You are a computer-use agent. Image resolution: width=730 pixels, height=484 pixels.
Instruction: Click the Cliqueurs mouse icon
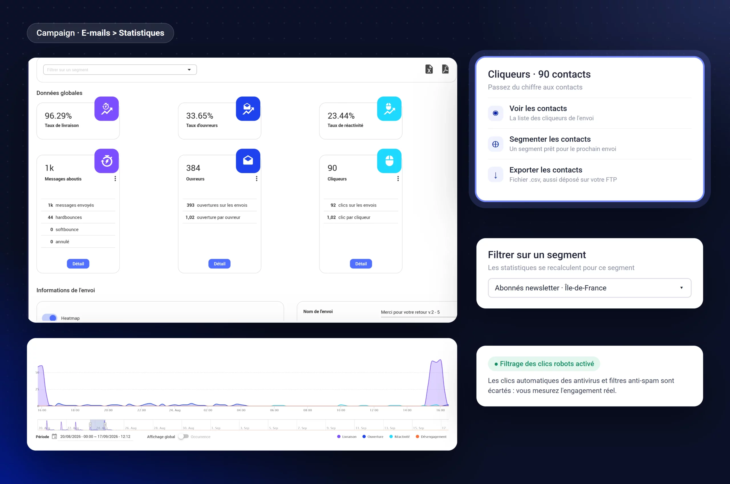pos(389,161)
